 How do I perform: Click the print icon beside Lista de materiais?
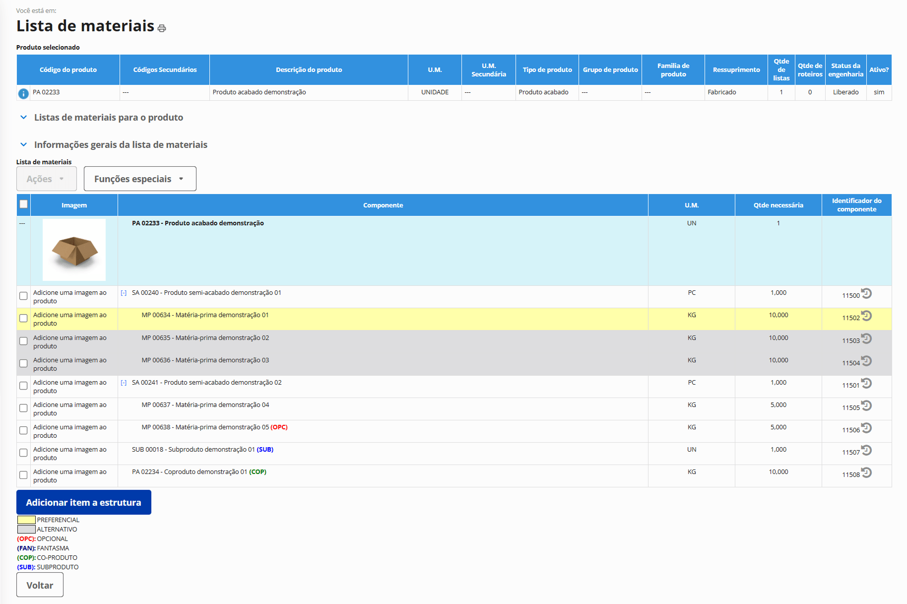(x=162, y=28)
